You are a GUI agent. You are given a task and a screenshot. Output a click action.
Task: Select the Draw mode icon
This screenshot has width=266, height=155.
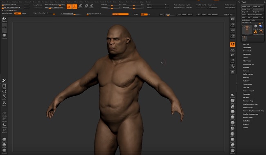tap(74, 7)
